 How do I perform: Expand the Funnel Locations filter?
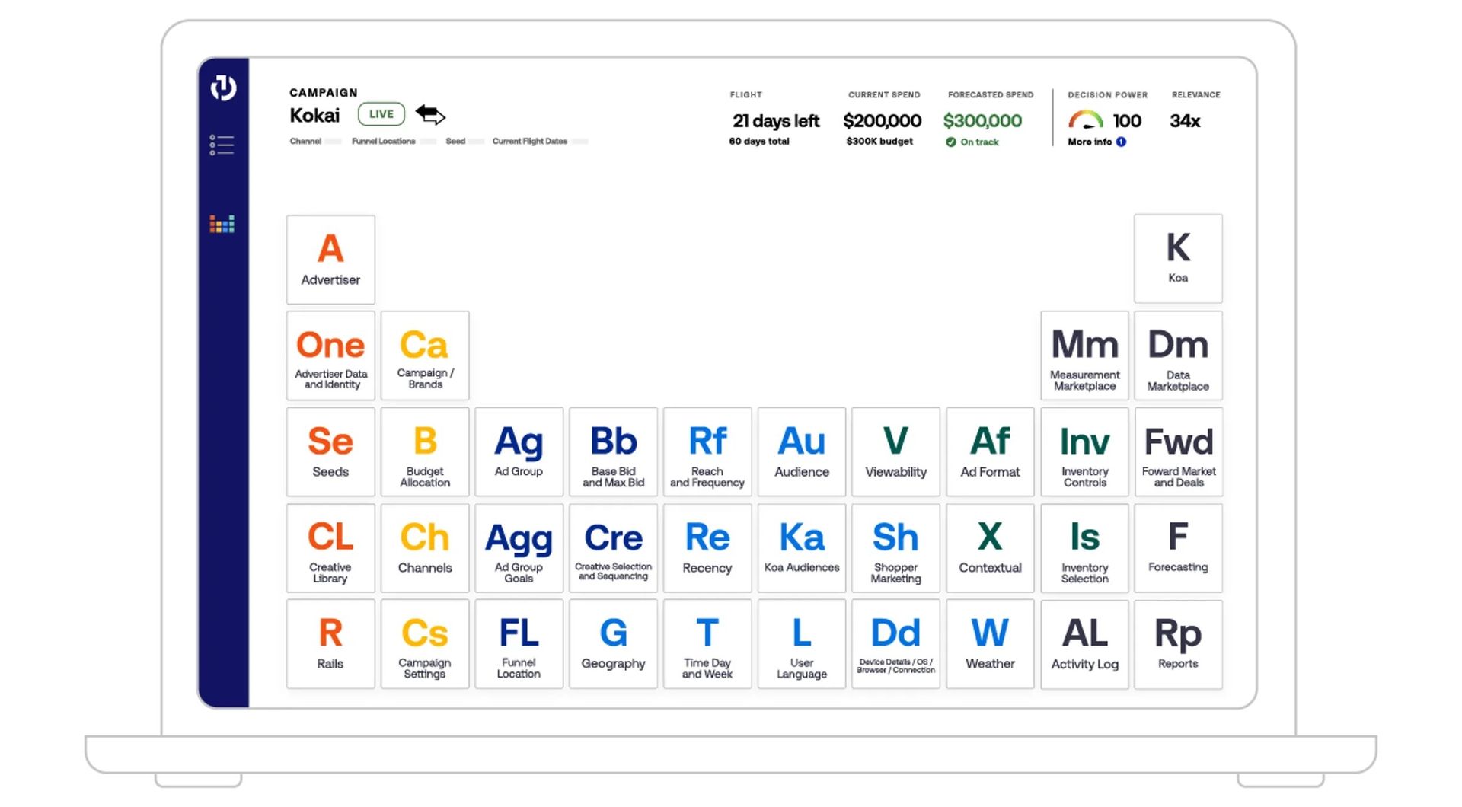(x=384, y=142)
